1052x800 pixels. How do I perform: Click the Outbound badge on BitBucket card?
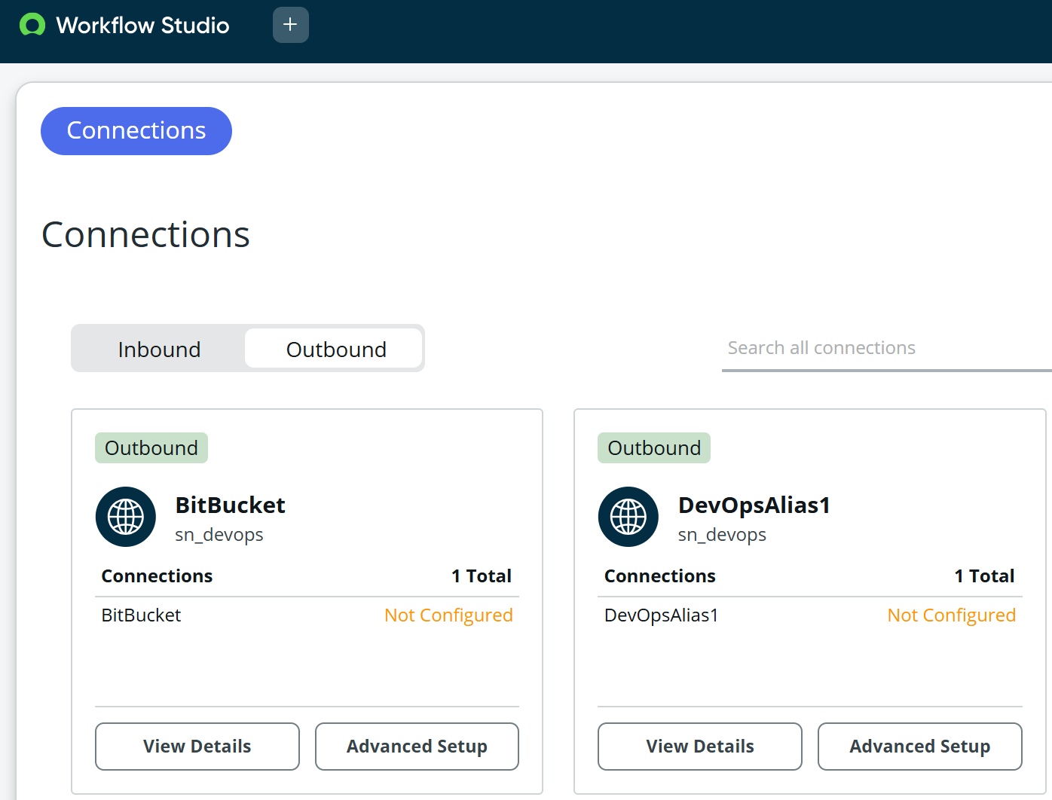coord(151,448)
